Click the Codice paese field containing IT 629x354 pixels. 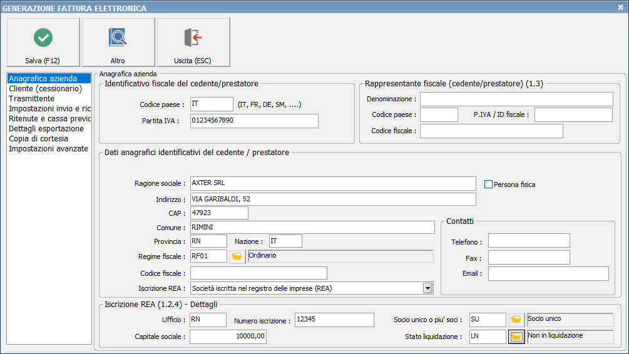[x=212, y=104]
